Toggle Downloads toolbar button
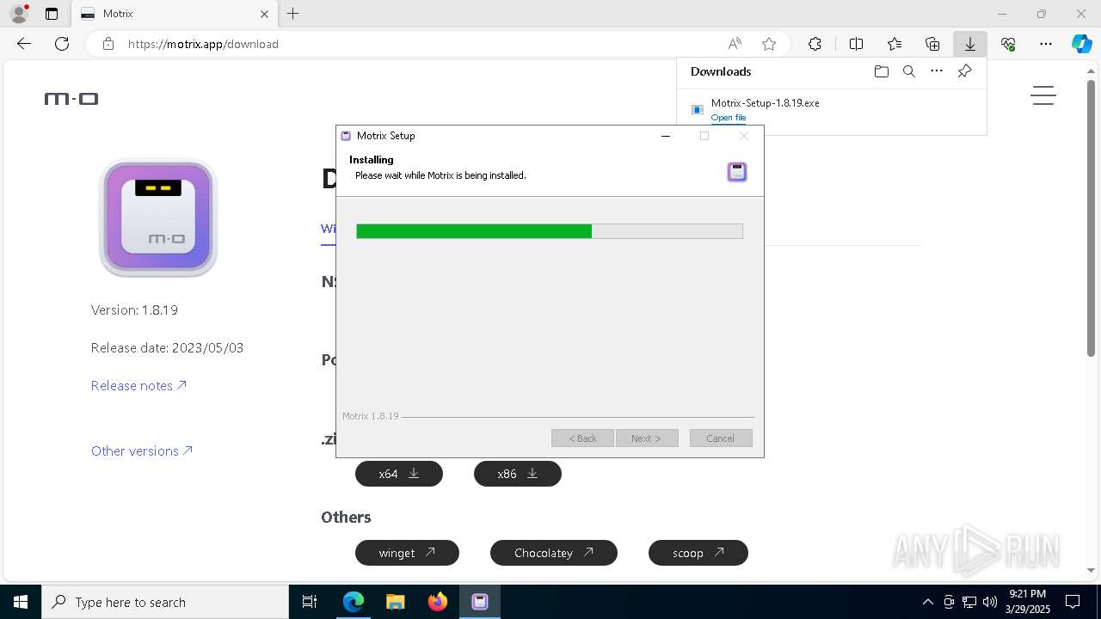The height and width of the screenshot is (619, 1101). 970,44
